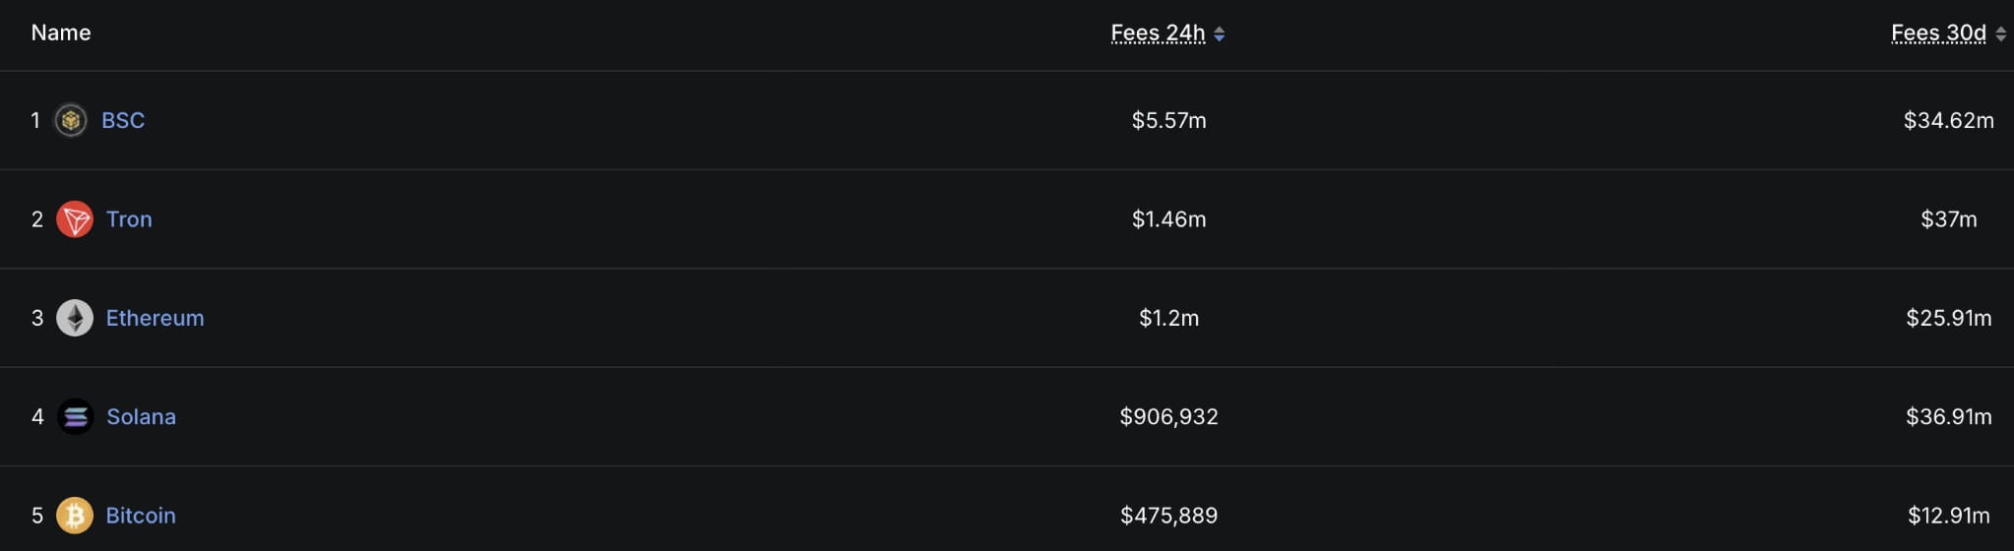Click the BSC chain logo icon

click(x=70, y=120)
